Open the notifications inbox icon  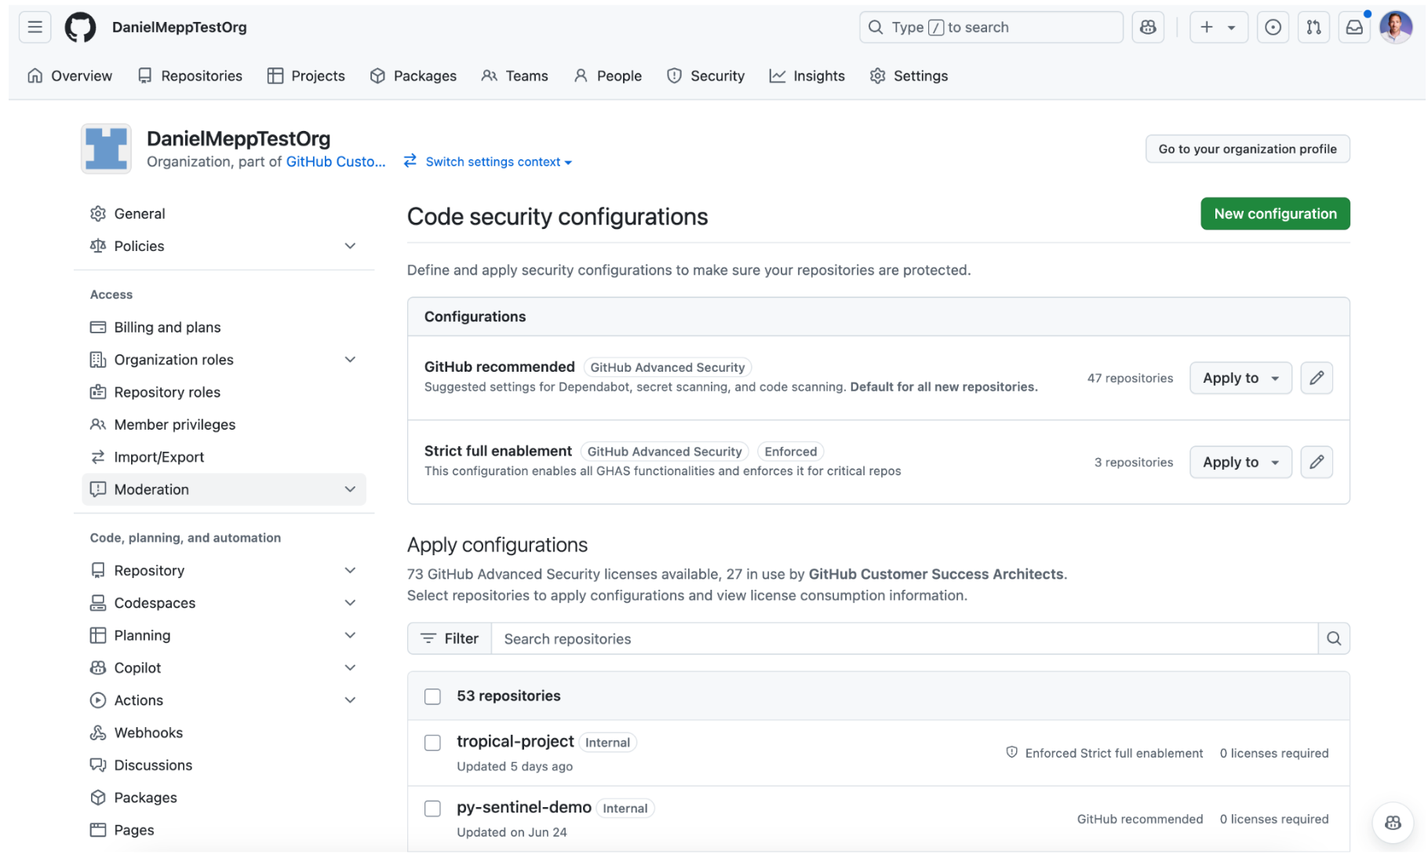pos(1354,27)
